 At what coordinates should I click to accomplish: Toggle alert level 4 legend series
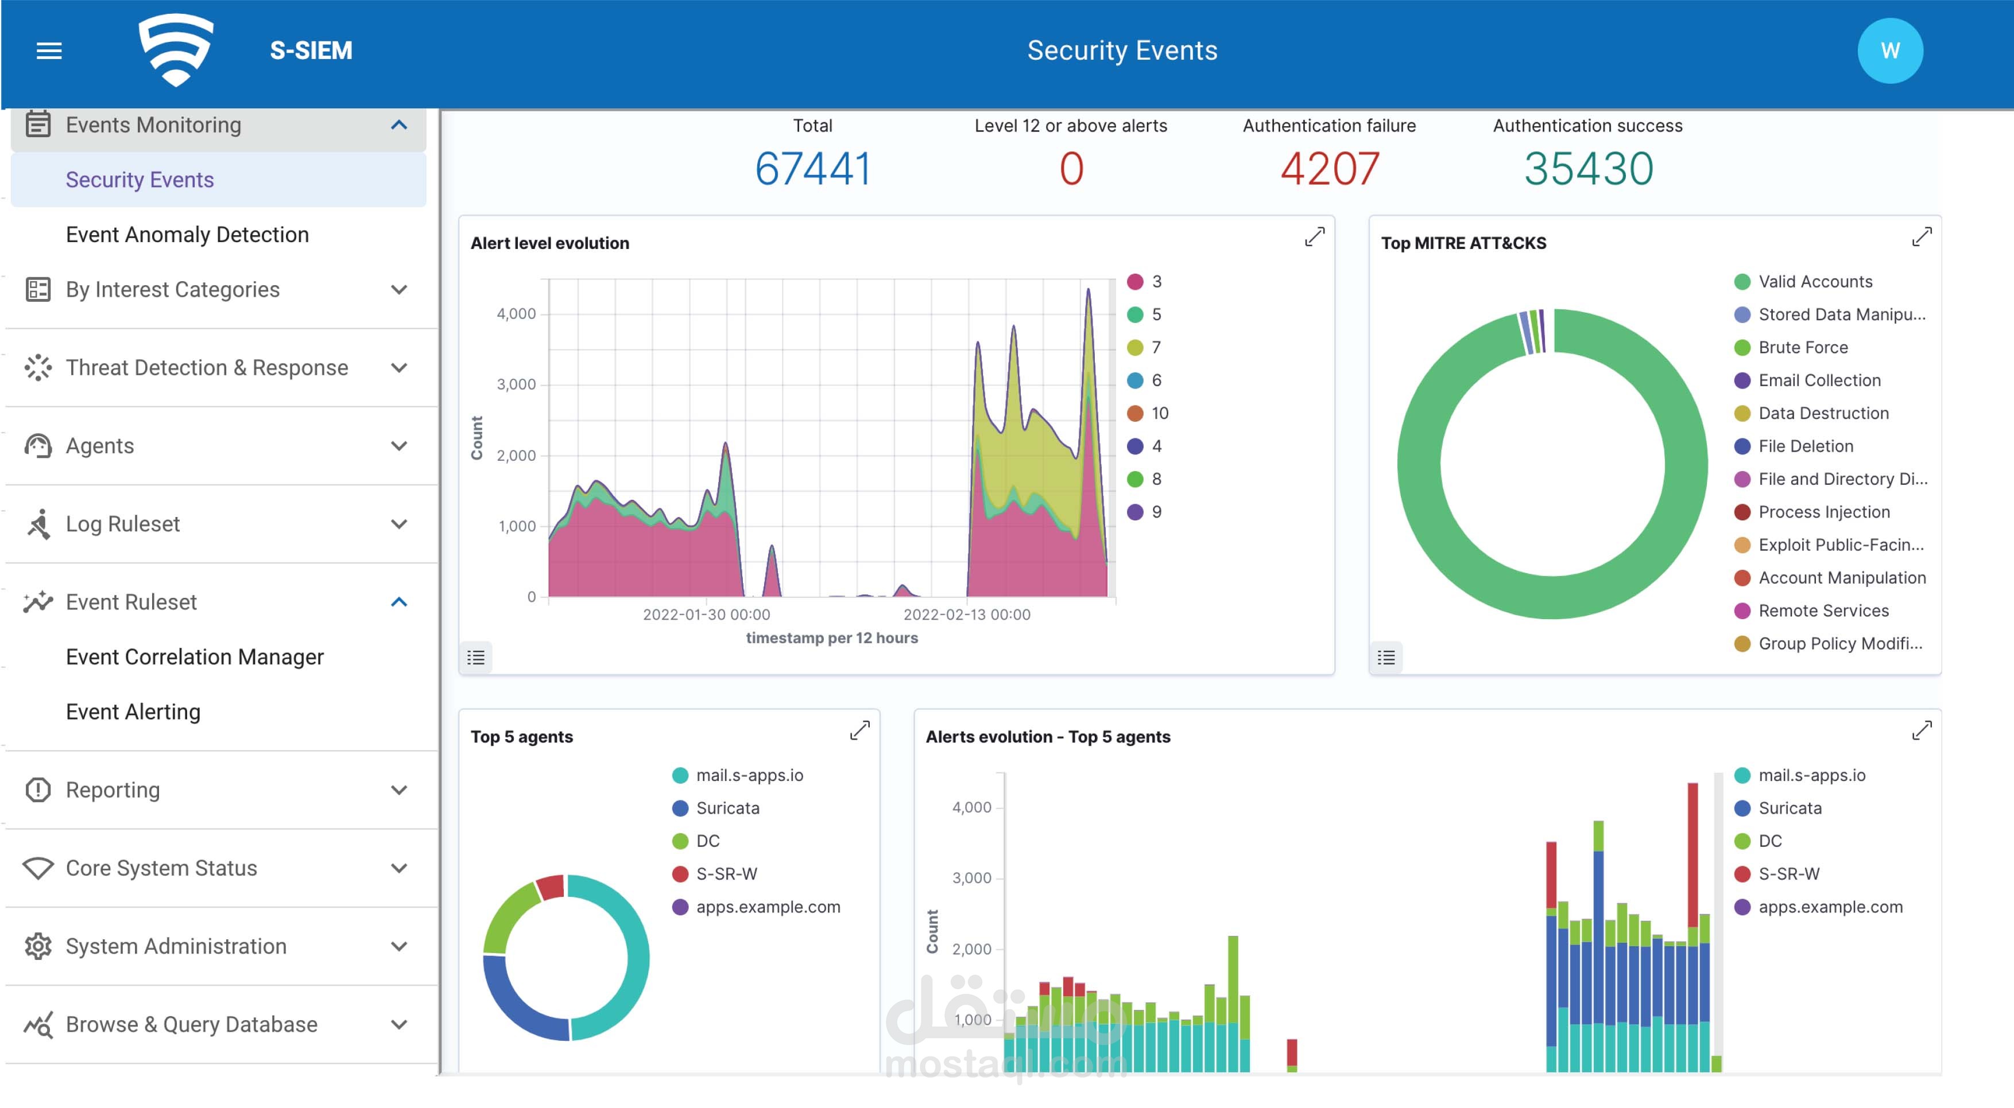pos(1145,445)
